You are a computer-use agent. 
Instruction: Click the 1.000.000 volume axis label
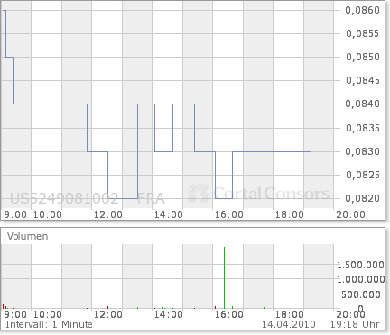pos(360,279)
